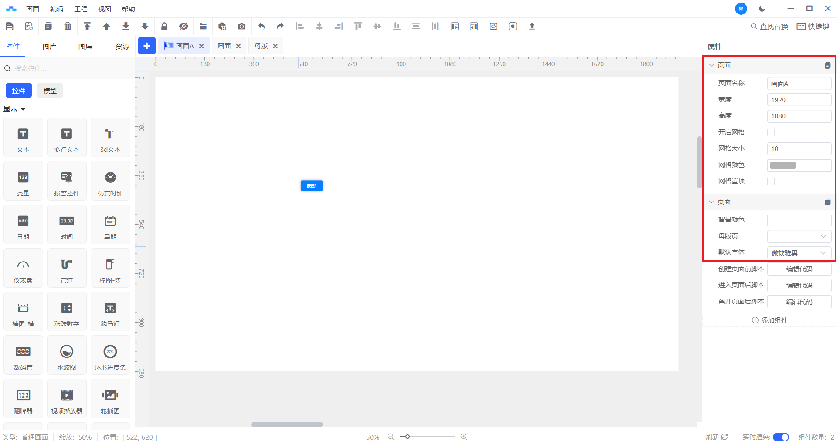This screenshot has height=444, width=837.
Task: Click the screenshot camera icon
Action: coord(242,27)
